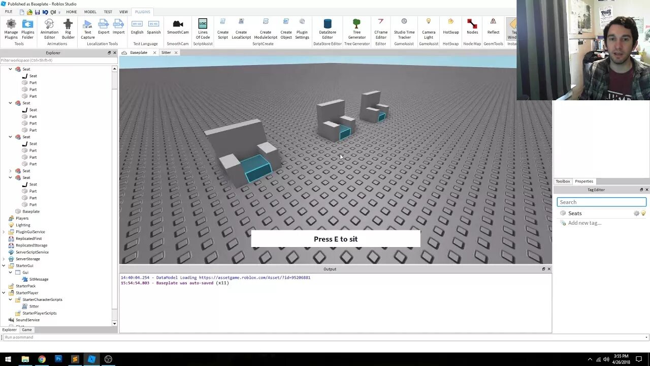
Task: Close the Baseplate tab
Action: 154,53
